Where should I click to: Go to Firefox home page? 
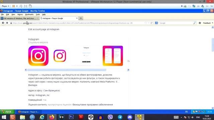(200, 23)
